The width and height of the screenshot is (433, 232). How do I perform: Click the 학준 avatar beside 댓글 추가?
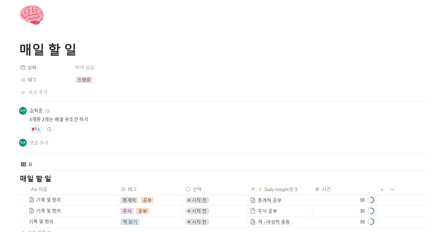23,143
